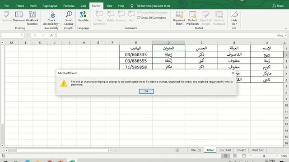
Task: Click the vertical scrollbar down arrow
Action: coord(2,146)
